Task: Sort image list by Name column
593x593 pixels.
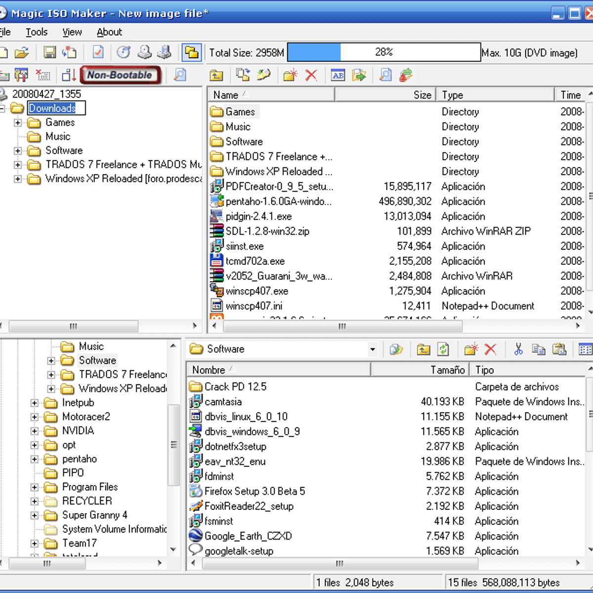Action: 271,95
